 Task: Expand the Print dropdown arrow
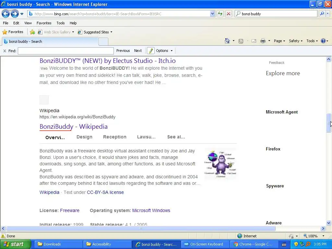click(x=269, y=41)
